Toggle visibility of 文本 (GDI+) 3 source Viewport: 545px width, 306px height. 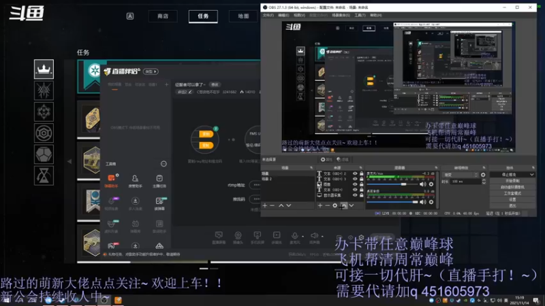tap(355, 179)
